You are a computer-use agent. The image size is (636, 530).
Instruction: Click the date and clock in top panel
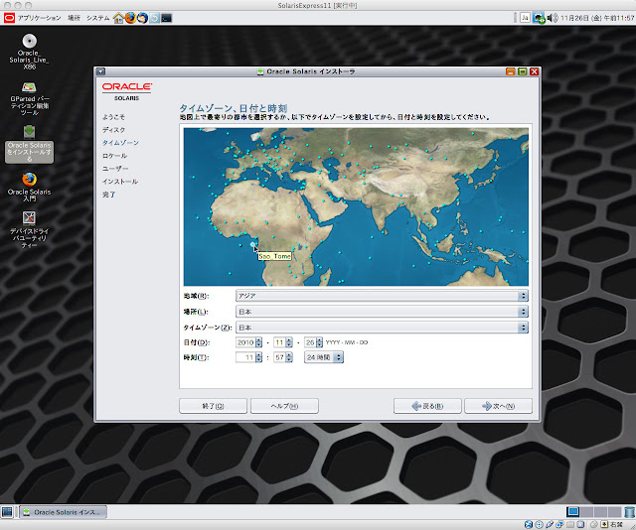click(597, 18)
